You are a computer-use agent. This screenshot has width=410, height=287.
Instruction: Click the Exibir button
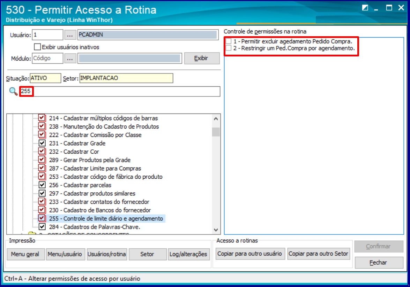pos(202,58)
